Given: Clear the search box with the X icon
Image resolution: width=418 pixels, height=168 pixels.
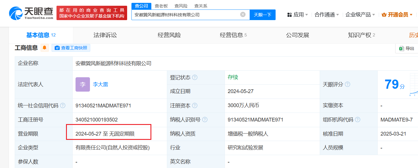Looking at the screenshot, I should (x=243, y=14).
